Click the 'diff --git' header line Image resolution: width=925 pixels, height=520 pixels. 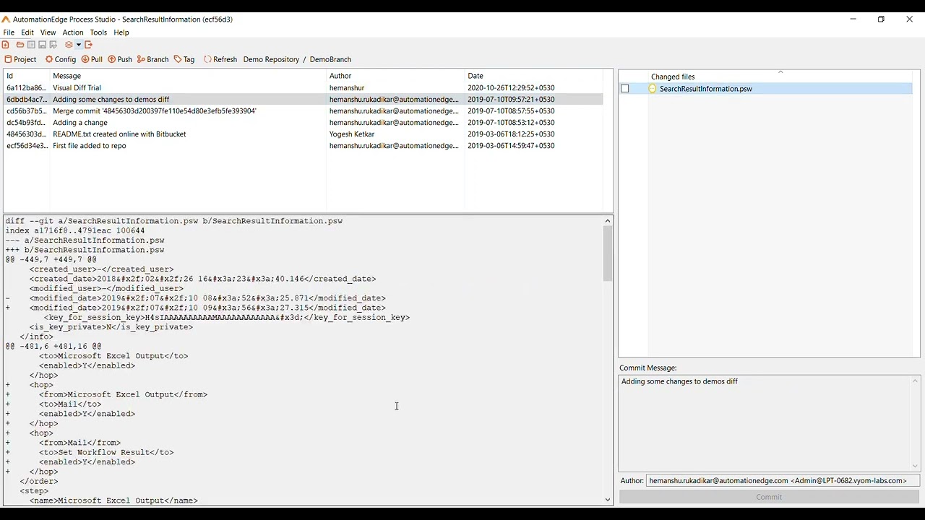point(174,221)
